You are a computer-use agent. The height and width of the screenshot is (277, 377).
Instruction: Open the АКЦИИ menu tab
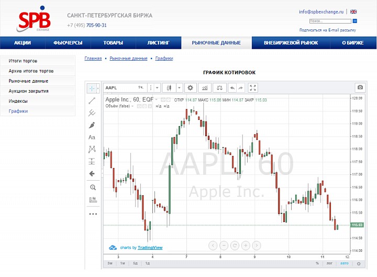click(x=23, y=43)
